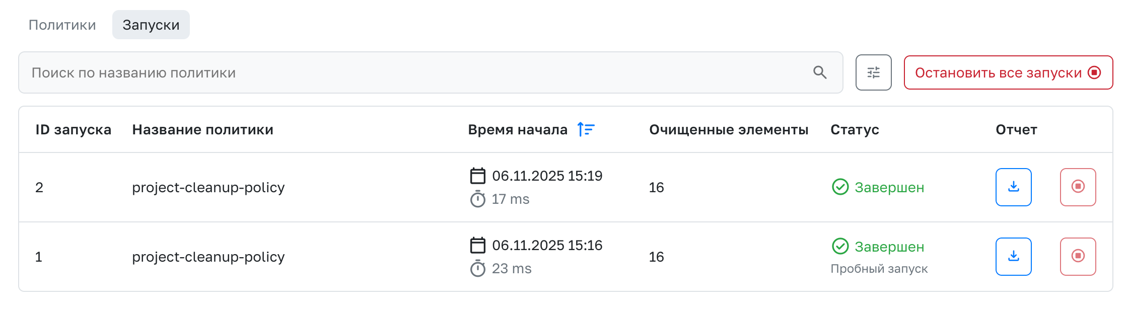Viewport: 1128px width, 314px height.
Task: Download report for run ID 1
Action: [x=1013, y=257]
